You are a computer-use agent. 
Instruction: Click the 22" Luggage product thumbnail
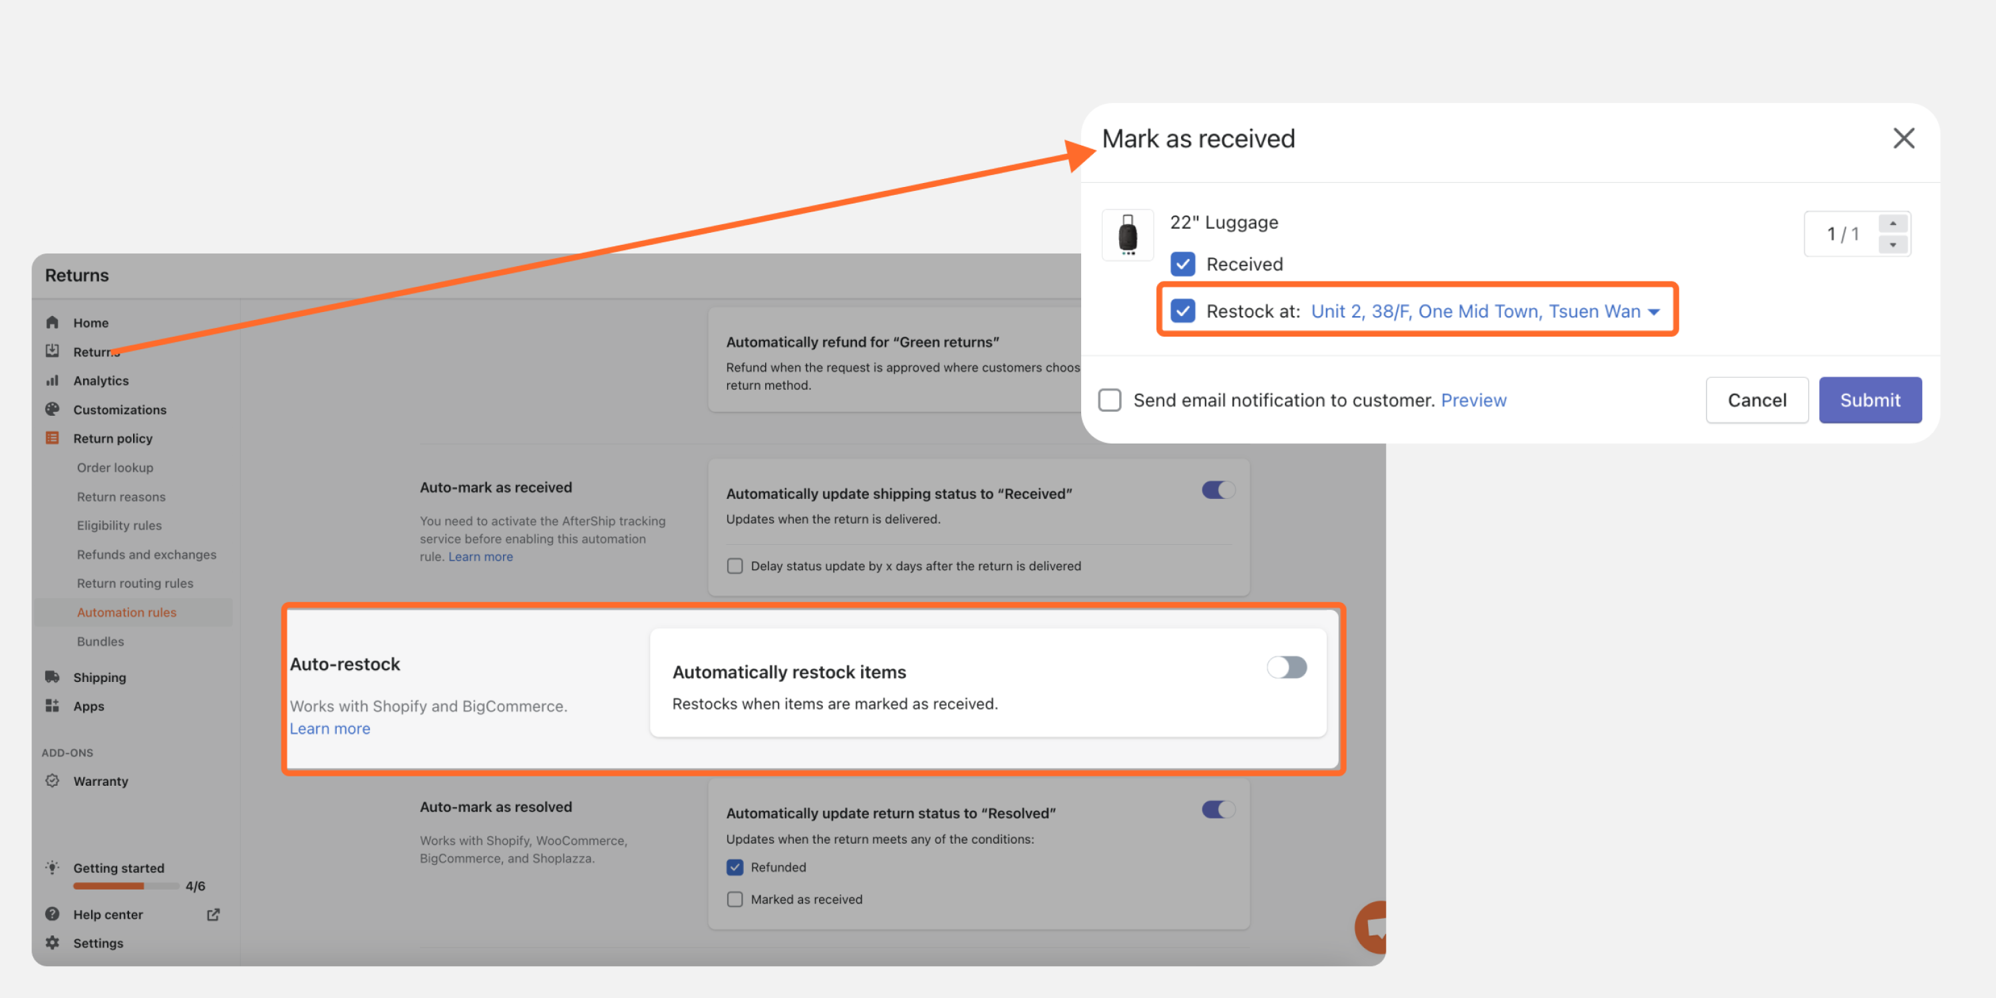click(x=1127, y=235)
